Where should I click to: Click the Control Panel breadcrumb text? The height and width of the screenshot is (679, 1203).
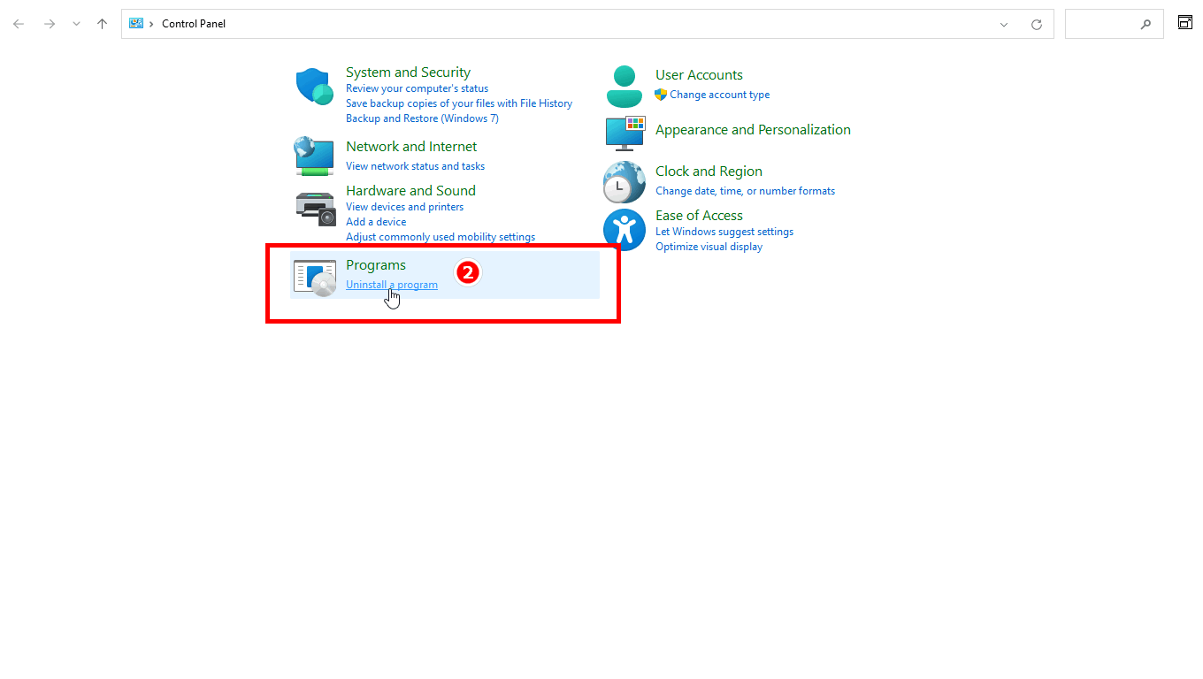pos(194,24)
